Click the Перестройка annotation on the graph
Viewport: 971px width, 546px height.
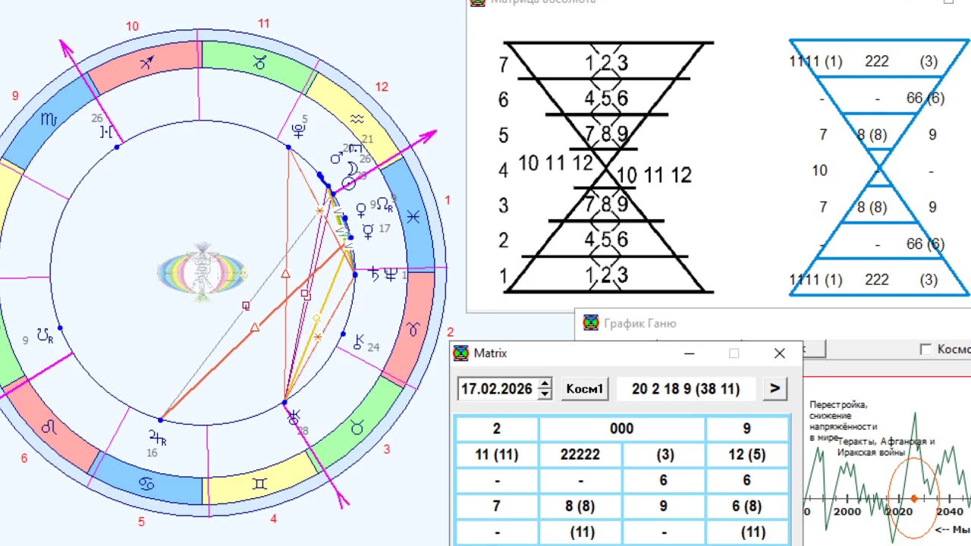click(843, 421)
